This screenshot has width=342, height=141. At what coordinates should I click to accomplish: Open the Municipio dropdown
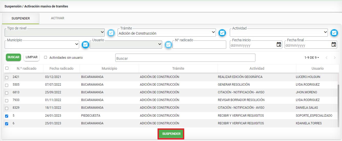pyautogui.click(x=42, y=45)
